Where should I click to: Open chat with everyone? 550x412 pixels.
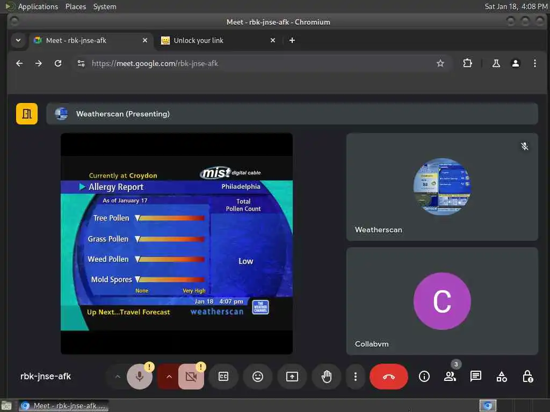pos(476,377)
